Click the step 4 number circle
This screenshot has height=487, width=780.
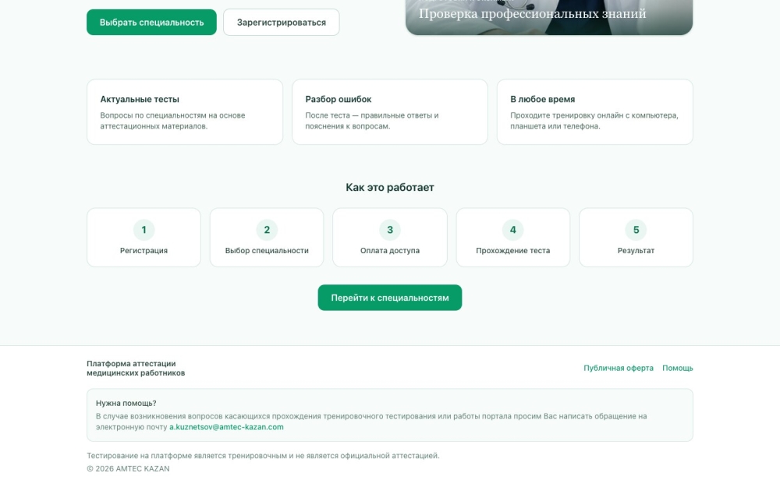pyautogui.click(x=513, y=230)
